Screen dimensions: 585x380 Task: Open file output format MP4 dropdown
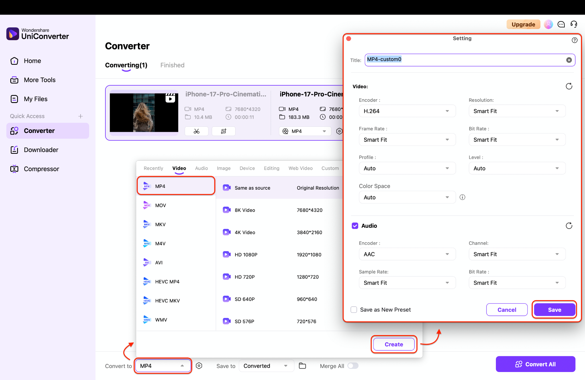(305, 131)
